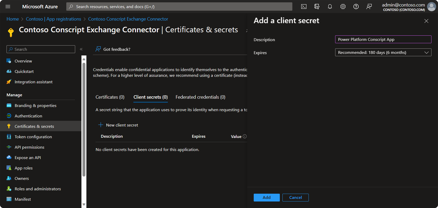Click the API permissions icon

click(9, 147)
